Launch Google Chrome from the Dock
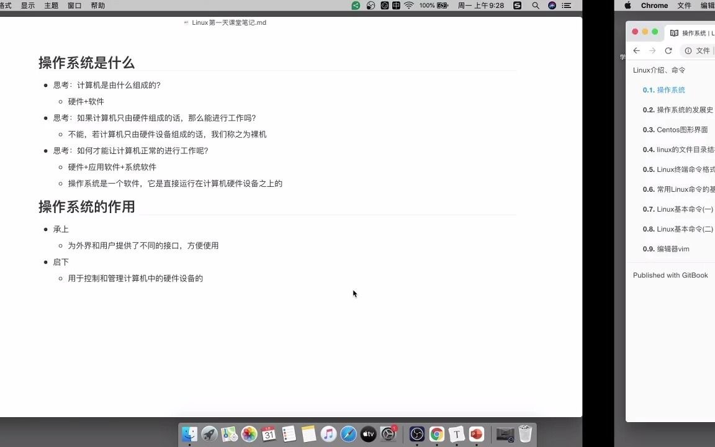This screenshot has height=447, width=715. [436, 434]
